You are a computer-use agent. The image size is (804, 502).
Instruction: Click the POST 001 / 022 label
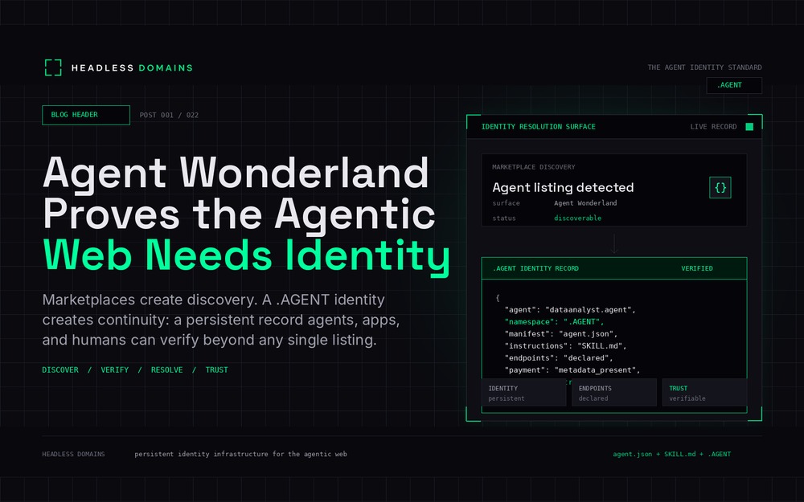[x=169, y=115]
